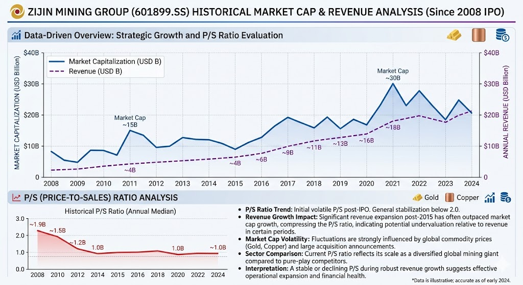This screenshot has width=523, height=285.
Task: Click 3.0 on the P/S ratio y-axis
Action: (x=20, y=219)
